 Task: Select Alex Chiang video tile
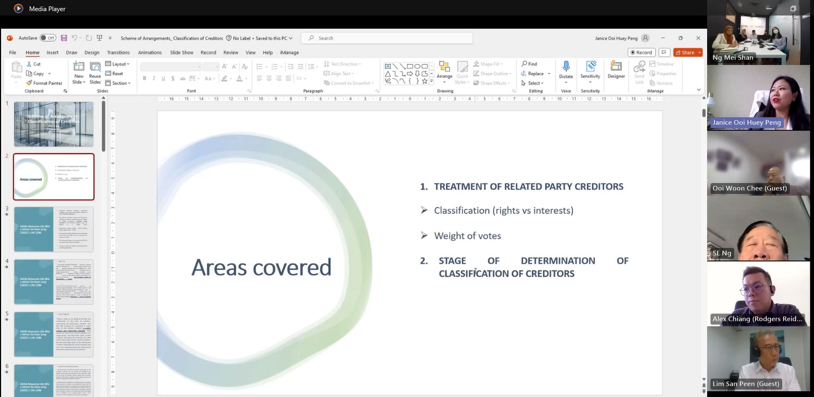pos(758,293)
